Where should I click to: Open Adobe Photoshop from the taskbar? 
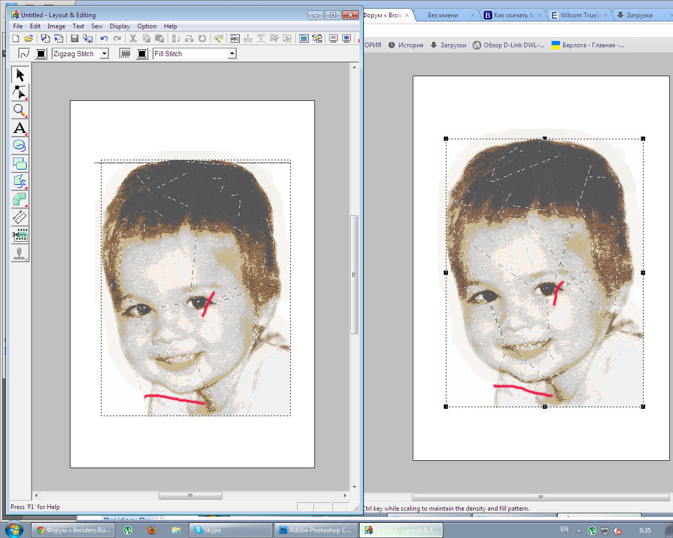tap(315, 530)
